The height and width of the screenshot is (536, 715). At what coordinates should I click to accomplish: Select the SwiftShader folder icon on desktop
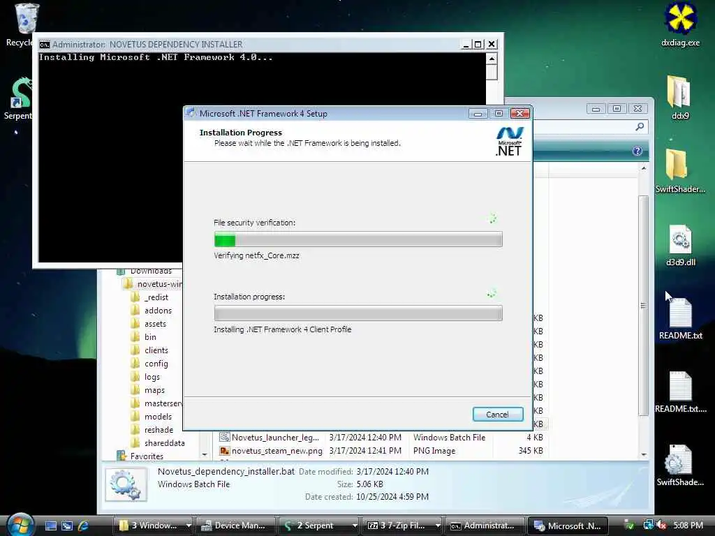pyautogui.click(x=680, y=171)
